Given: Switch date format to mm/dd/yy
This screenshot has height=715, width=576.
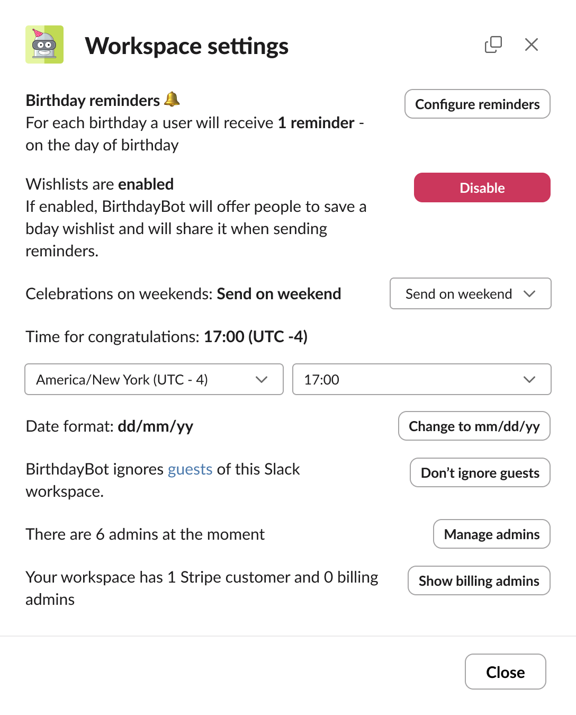Looking at the screenshot, I should [x=474, y=426].
